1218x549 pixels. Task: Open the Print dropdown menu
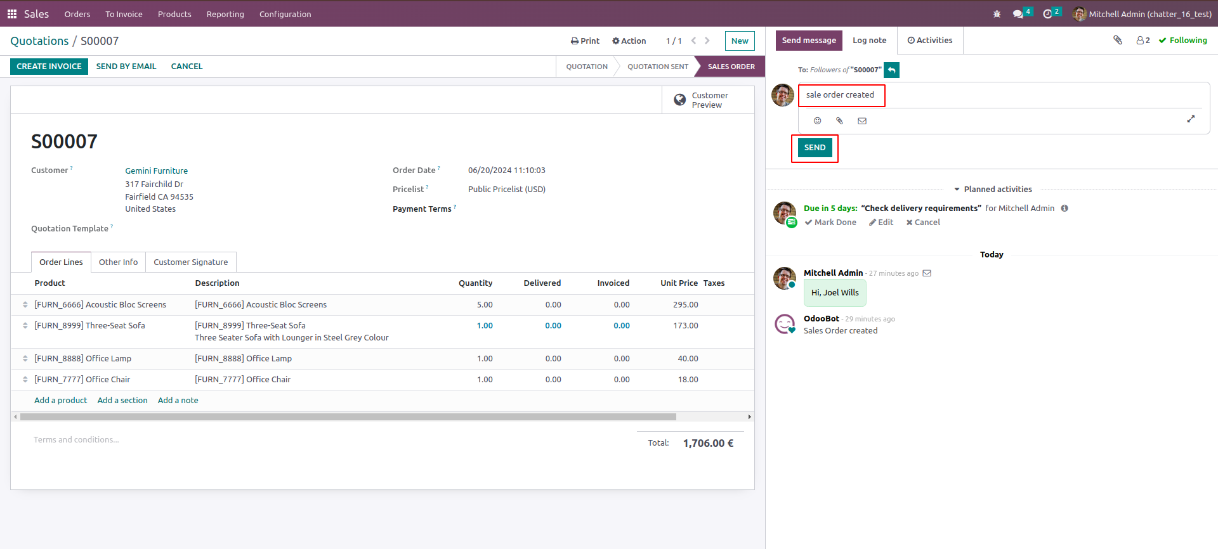(x=585, y=41)
